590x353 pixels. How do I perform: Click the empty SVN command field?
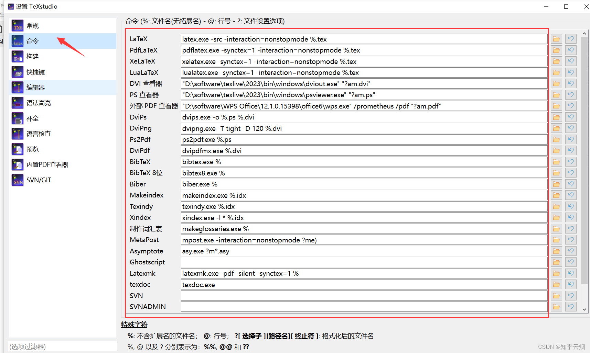[x=364, y=296]
